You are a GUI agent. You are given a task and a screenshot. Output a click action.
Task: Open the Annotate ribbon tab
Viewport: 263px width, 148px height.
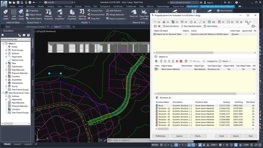coord(30,7)
